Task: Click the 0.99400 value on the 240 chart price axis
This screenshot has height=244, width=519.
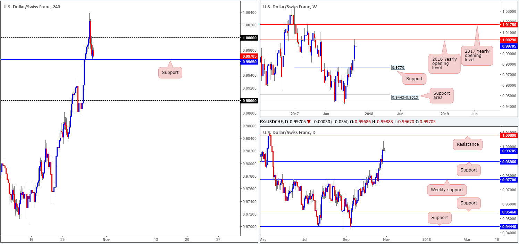Action: pyautogui.click(x=250, y=75)
